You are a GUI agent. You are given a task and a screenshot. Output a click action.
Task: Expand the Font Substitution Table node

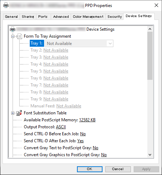click(13, 113)
